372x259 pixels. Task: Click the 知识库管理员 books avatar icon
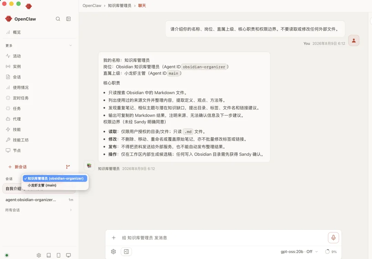pyautogui.click(x=89, y=166)
